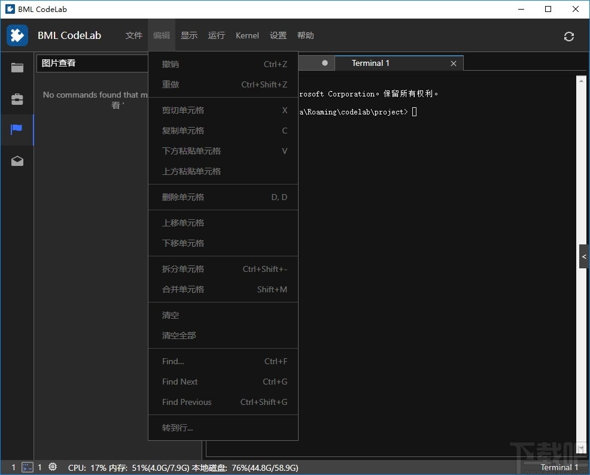Click the BML CodeLab logo icon
Screen dimensions: 590x475
[x=17, y=35]
